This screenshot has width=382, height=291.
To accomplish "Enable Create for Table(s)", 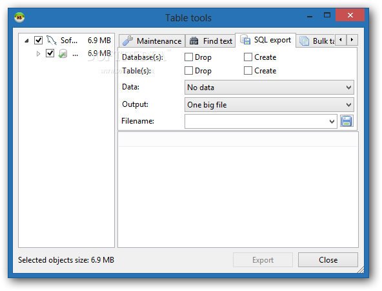I will (x=248, y=71).
